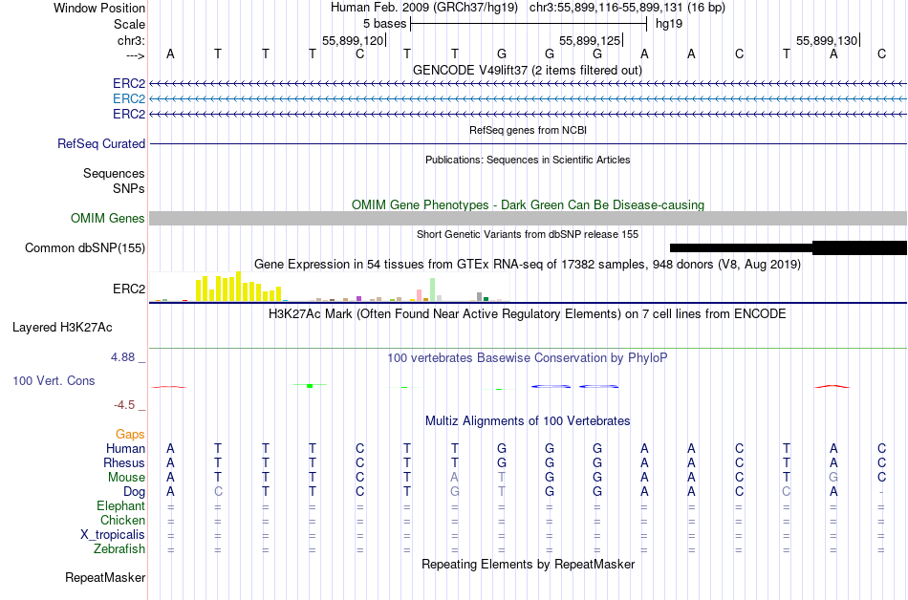Select the Elephant alignment row label
This screenshot has width=908, height=600.
click(121, 505)
